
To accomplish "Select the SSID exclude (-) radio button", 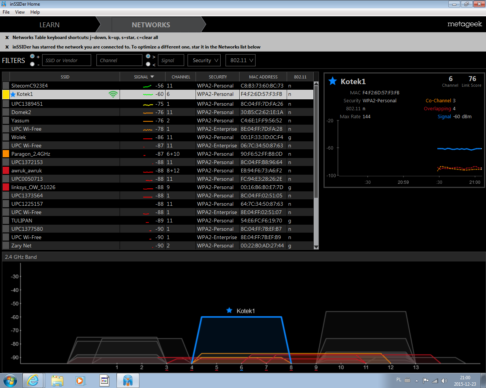I will pyautogui.click(x=32, y=64).
